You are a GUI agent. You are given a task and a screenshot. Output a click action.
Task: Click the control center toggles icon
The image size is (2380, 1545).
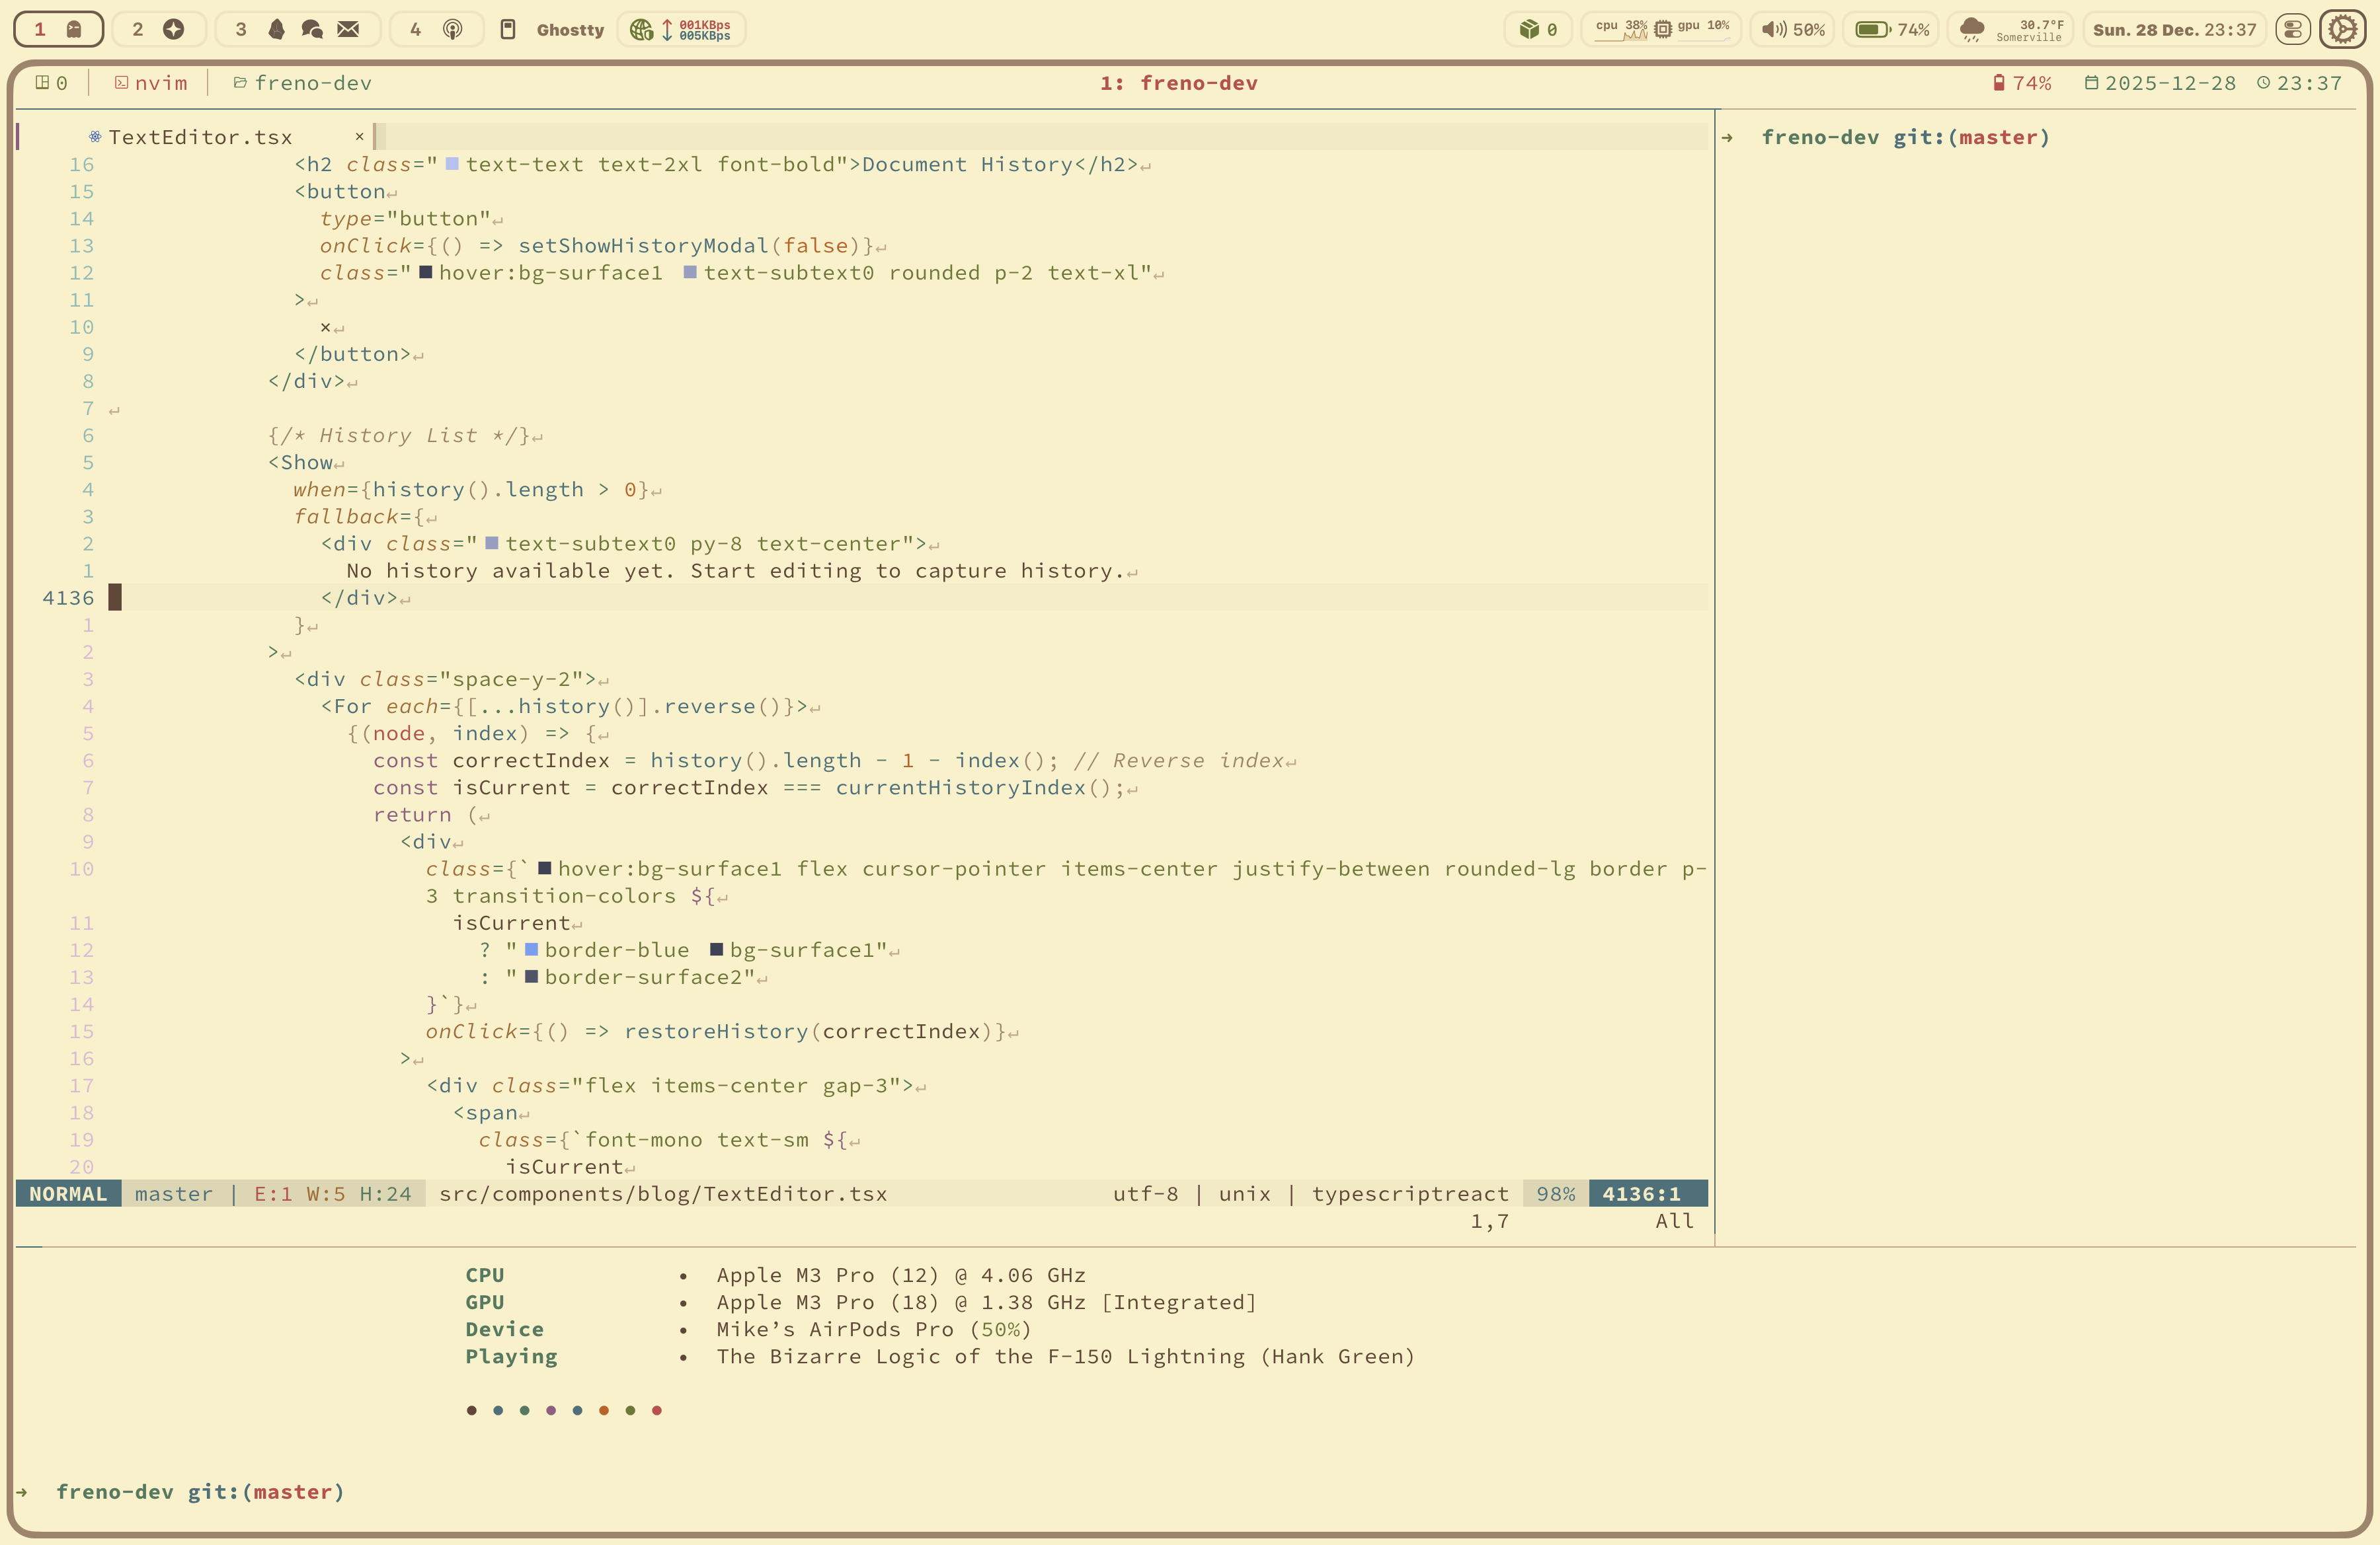click(x=2292, y=29)
